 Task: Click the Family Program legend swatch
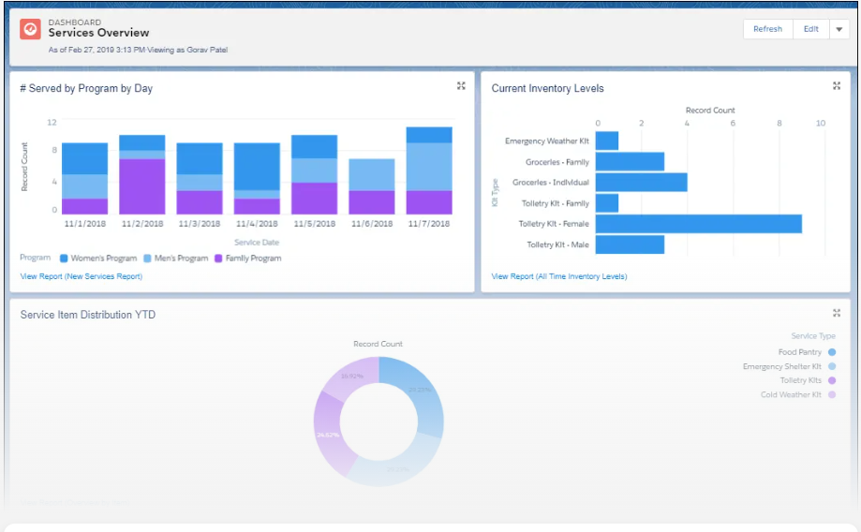point(218,259)
